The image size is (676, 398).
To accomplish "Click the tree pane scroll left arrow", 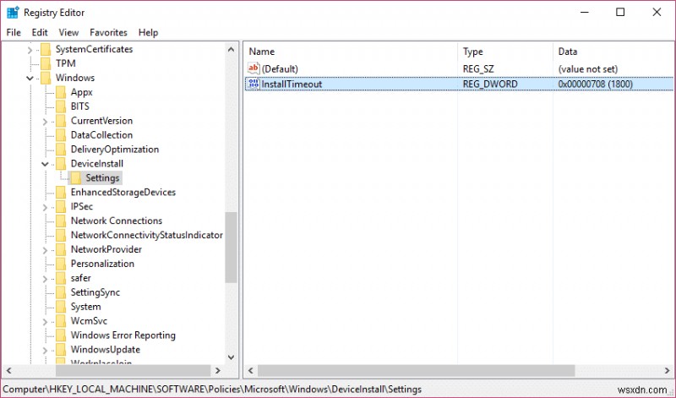I will (9, 370).
